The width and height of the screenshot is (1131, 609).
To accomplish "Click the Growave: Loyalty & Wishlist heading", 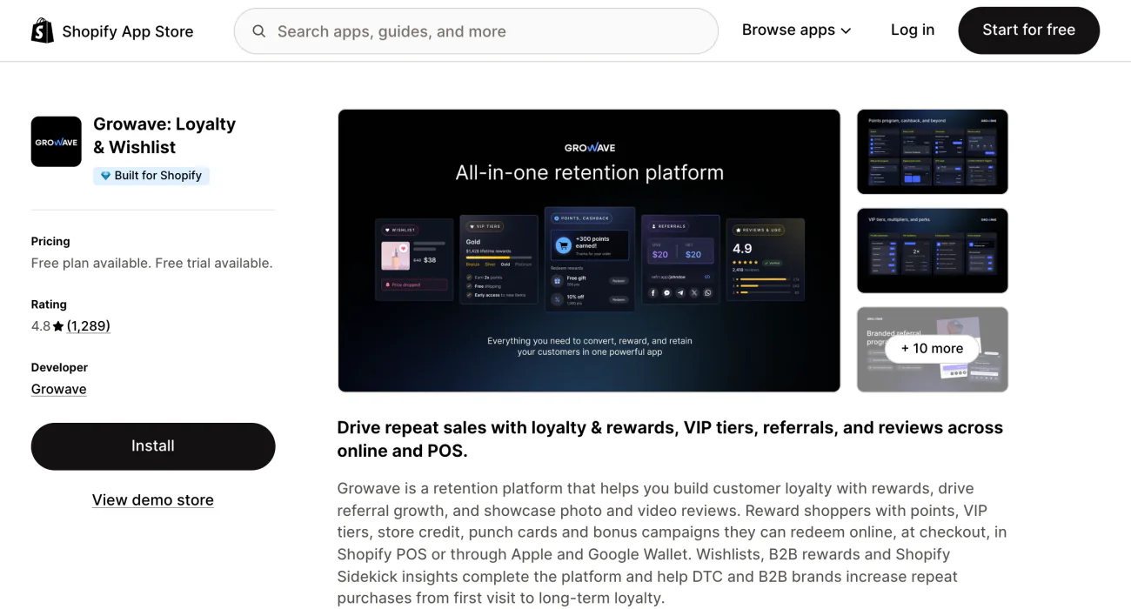I will point(164,136).
